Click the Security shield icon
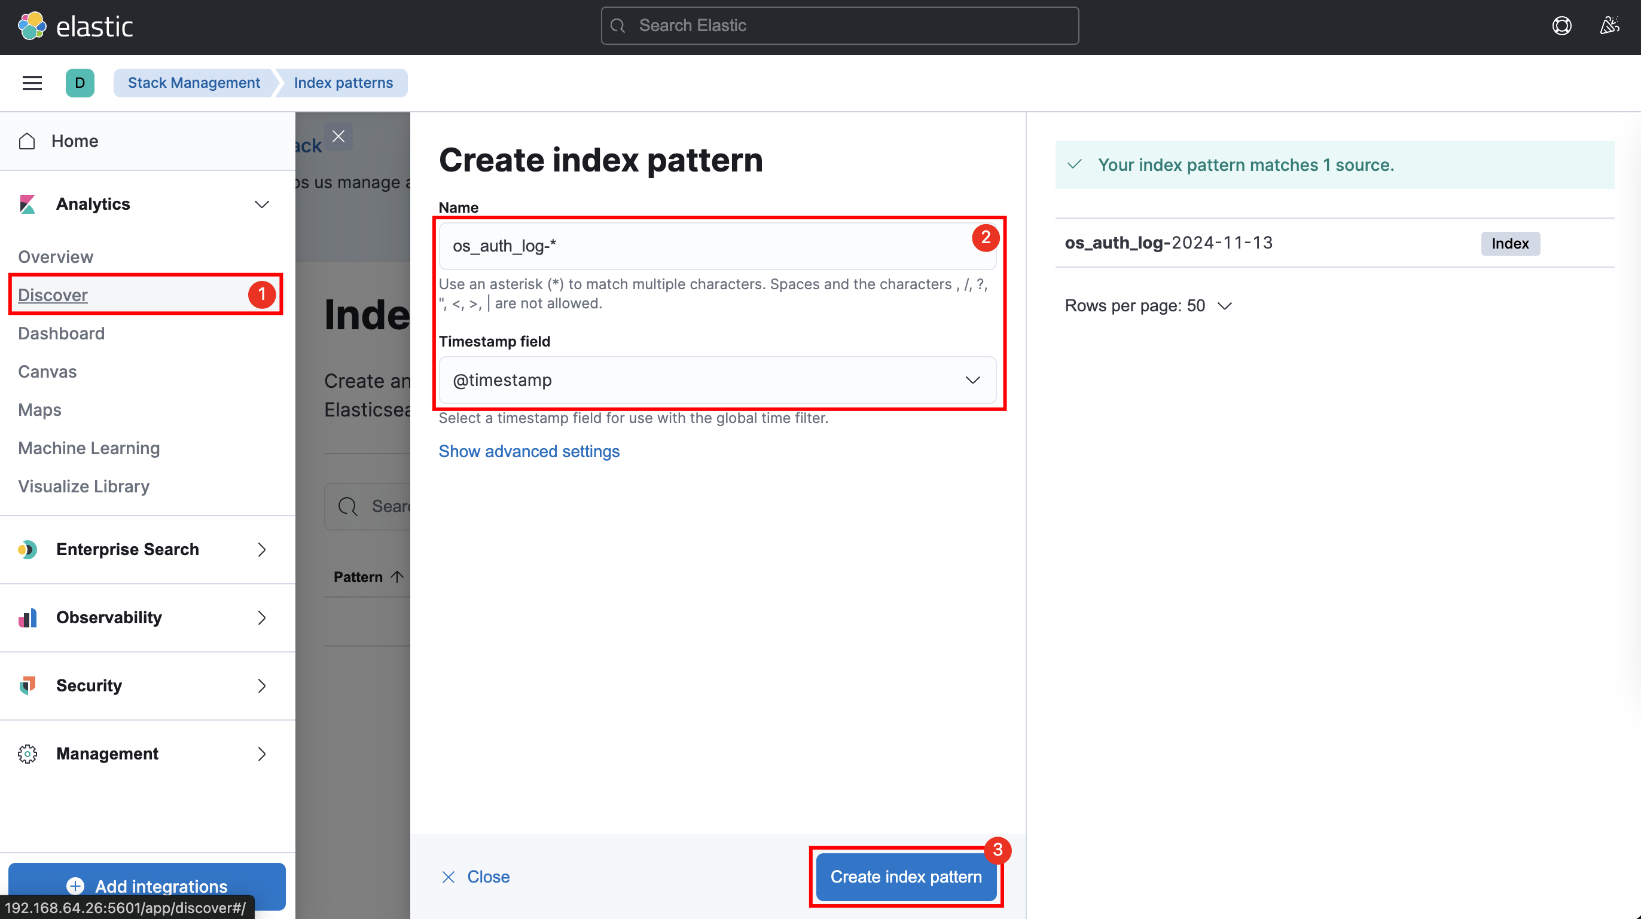Viewport: 1641px width, 919px height. pos(28,685)
